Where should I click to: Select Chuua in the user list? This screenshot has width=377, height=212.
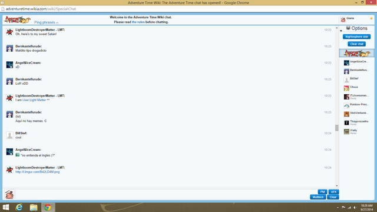point(357,88)
